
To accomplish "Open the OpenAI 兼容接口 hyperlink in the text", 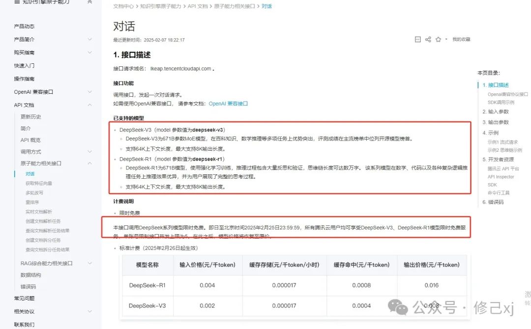I will (x=228, y=104).
